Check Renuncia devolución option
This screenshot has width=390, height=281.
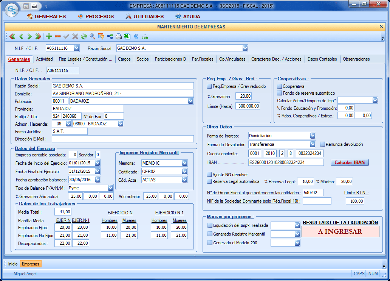(x=322, y=144)
